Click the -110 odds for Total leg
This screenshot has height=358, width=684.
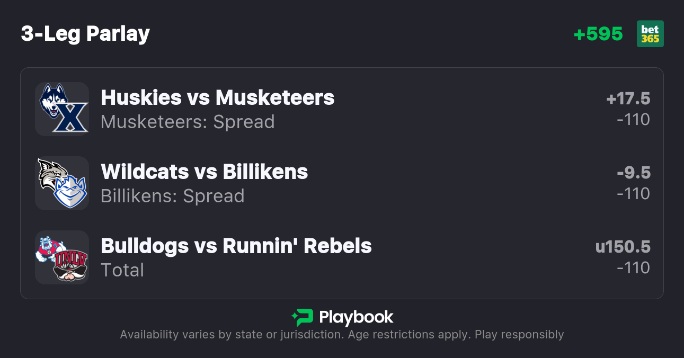[633, 268]
